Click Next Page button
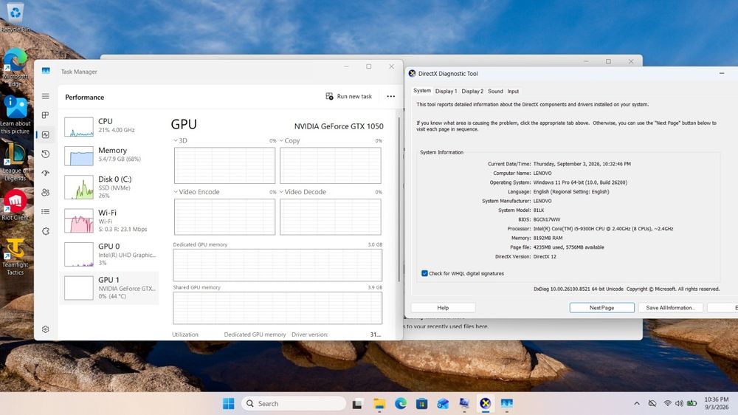 point(602,308)
